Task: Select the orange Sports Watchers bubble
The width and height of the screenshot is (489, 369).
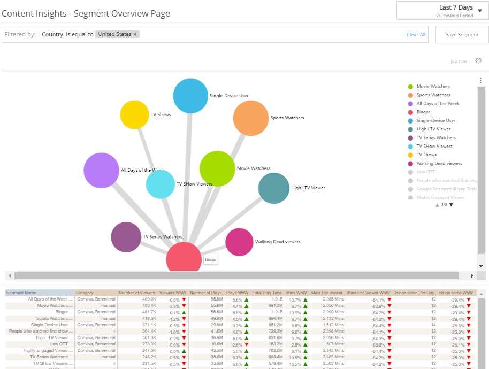Action: [251, 118]
